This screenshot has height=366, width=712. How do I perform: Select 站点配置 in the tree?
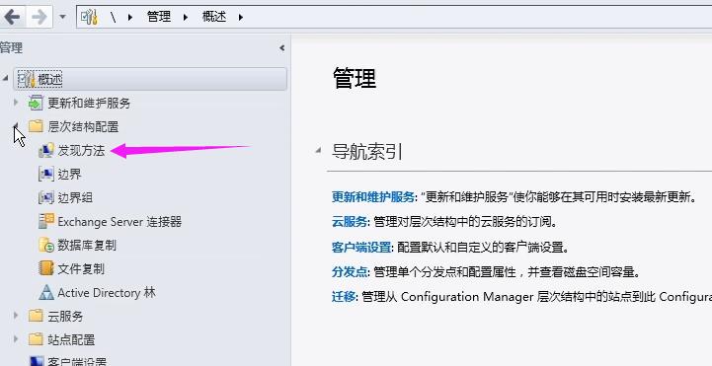coord(71,339)
